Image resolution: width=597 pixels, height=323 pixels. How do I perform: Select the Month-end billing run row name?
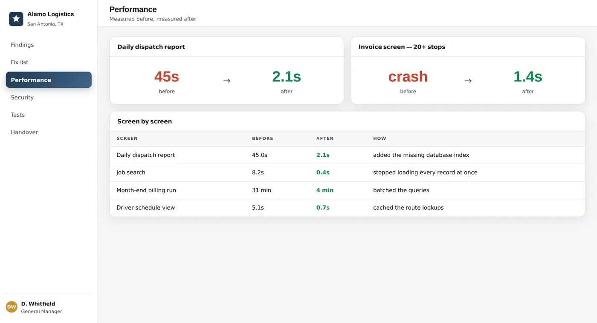pos(146,190)
